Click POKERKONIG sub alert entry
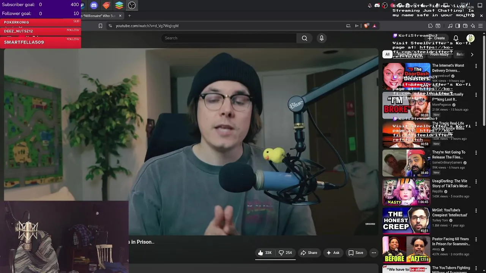Screen dimensions: 486x273 [x=40, y=22]
